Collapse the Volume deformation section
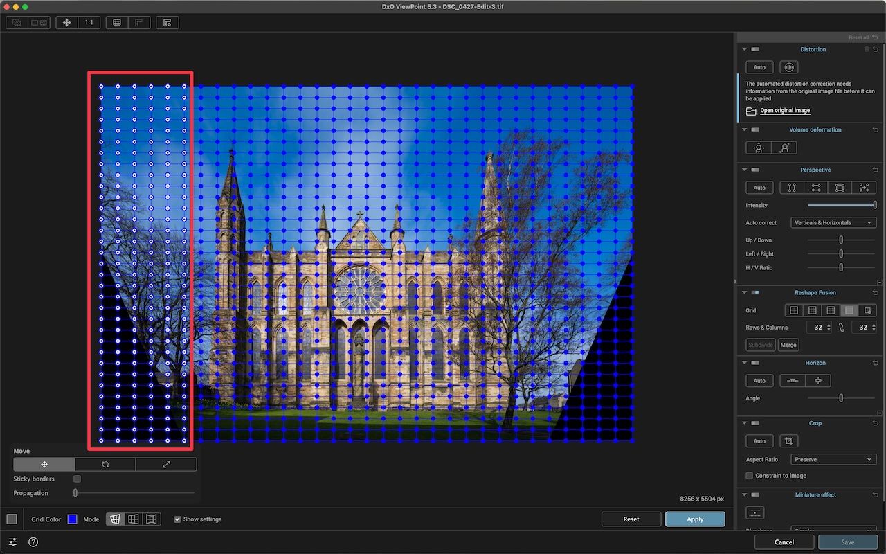The width and height of the screenshot is (886, 554). pos(745,129)
